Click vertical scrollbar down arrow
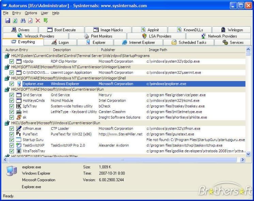 tap(248, 154)
